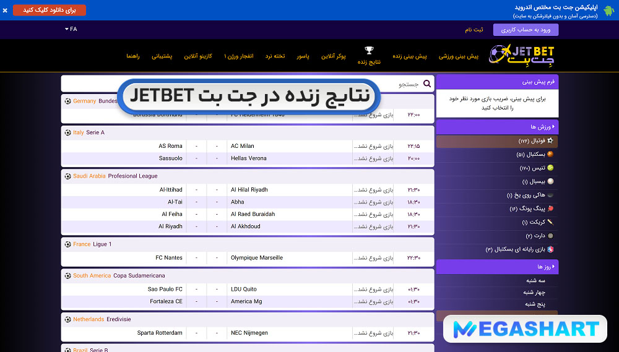Select پینگ پونگ (۱۶) sport category
This screenshot has width=619, height=352.
click(x=497, y=208)
